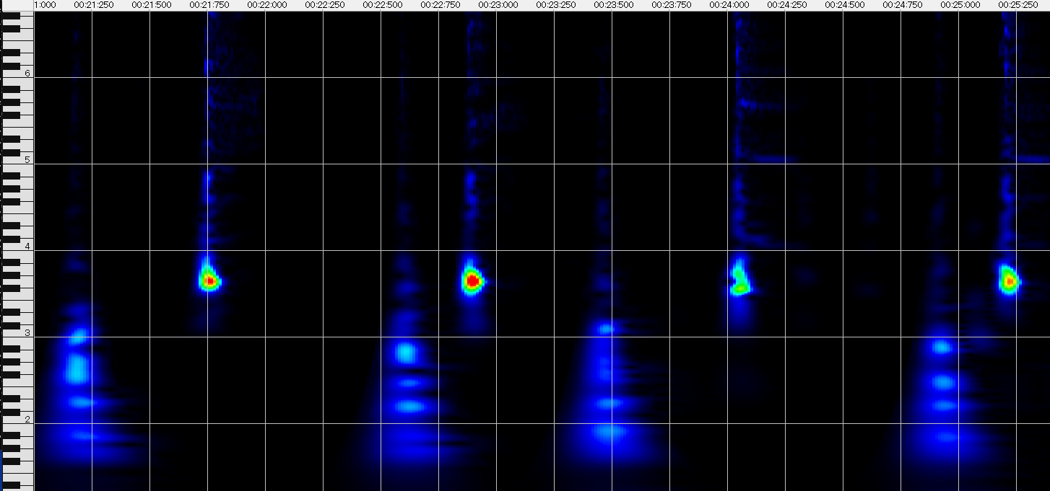Click the red spectral peak at 00:25:250
Screen dimensions: 1050x491
(x=1010, y=280)
